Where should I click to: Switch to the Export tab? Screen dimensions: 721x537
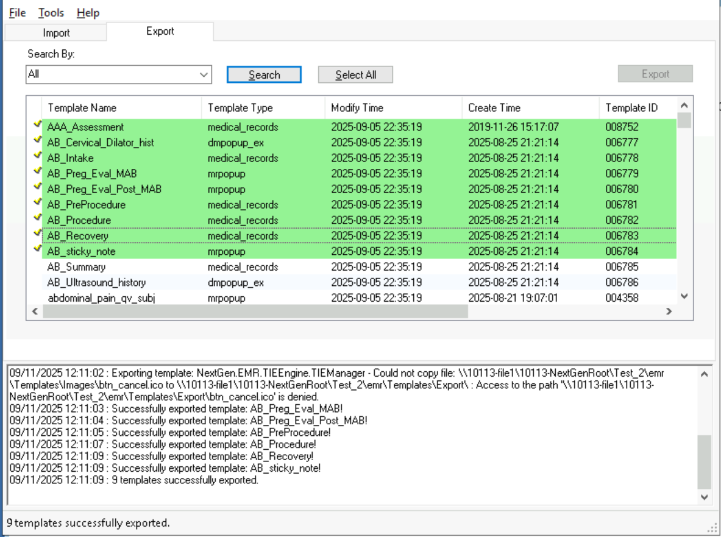click(160, 31)
